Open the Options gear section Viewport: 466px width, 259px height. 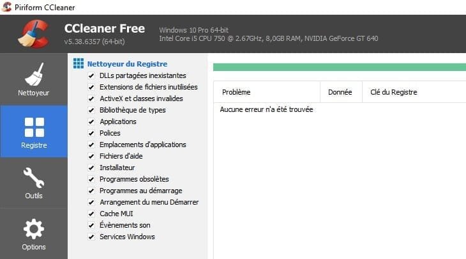34,234
